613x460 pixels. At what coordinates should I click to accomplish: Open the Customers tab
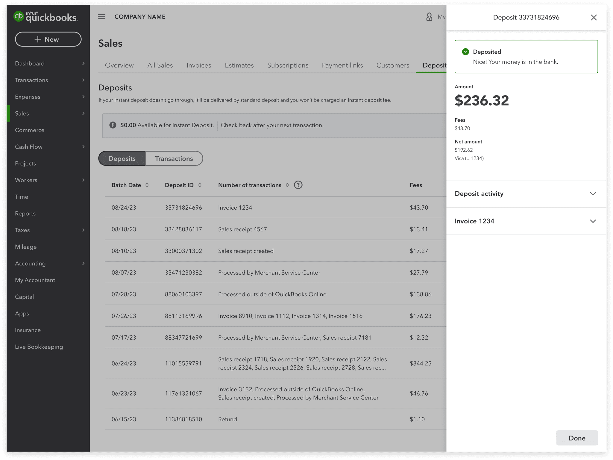coord(393,65)
